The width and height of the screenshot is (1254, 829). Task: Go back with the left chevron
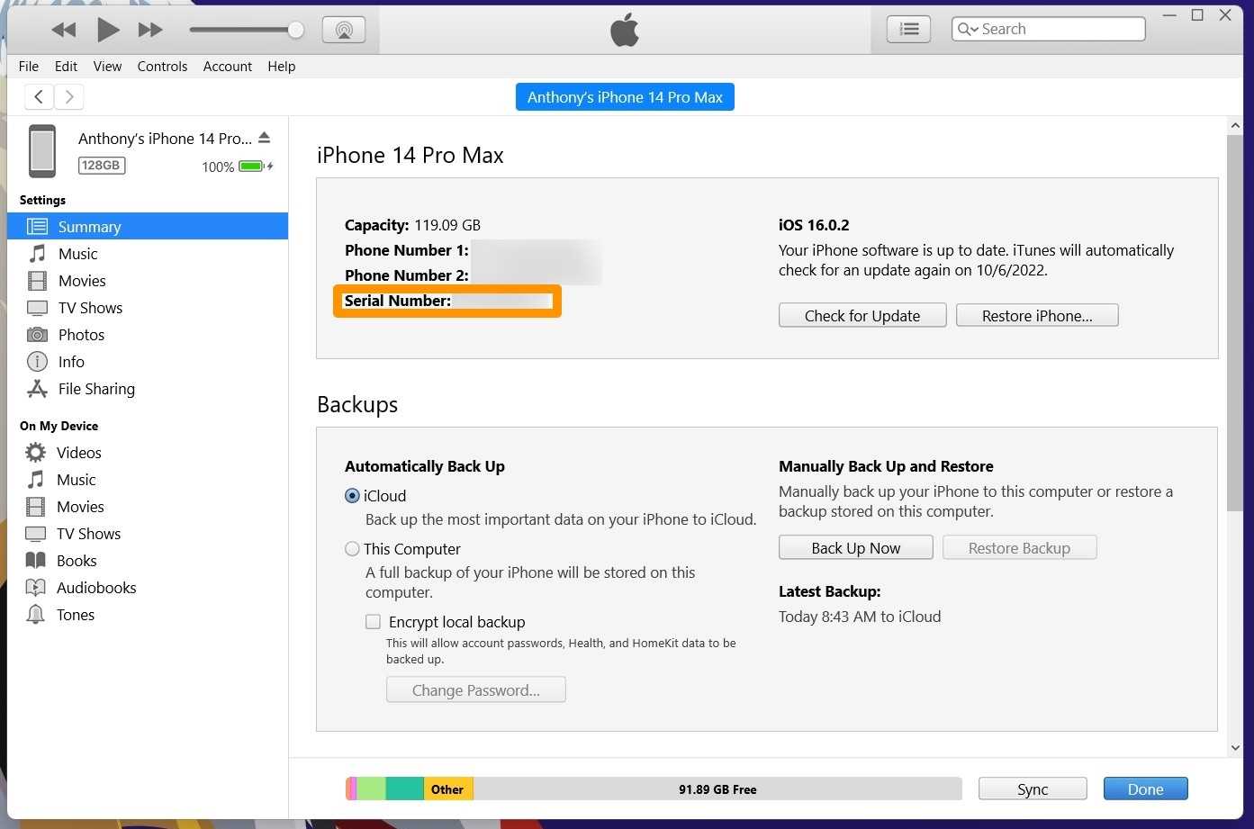(x=39, y=96)
